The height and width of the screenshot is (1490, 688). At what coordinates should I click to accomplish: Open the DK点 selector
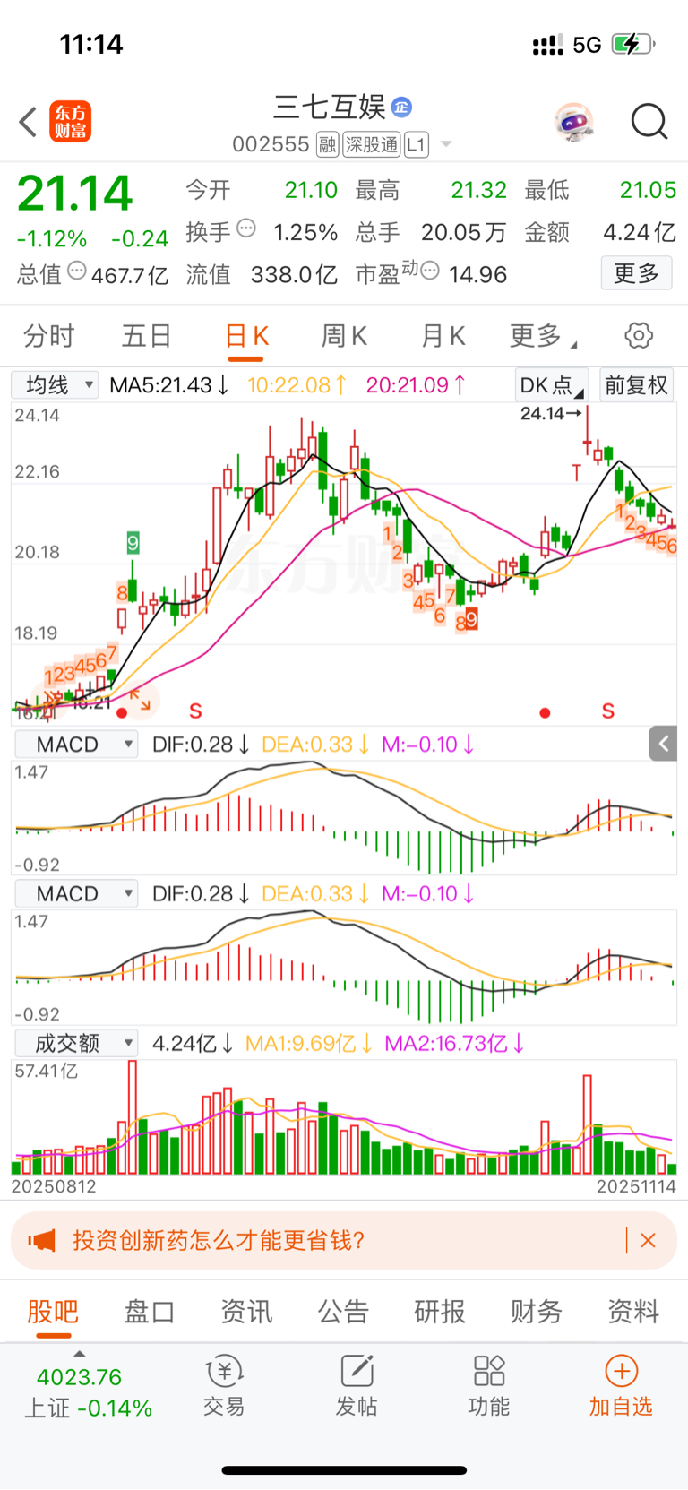point(552,385)
